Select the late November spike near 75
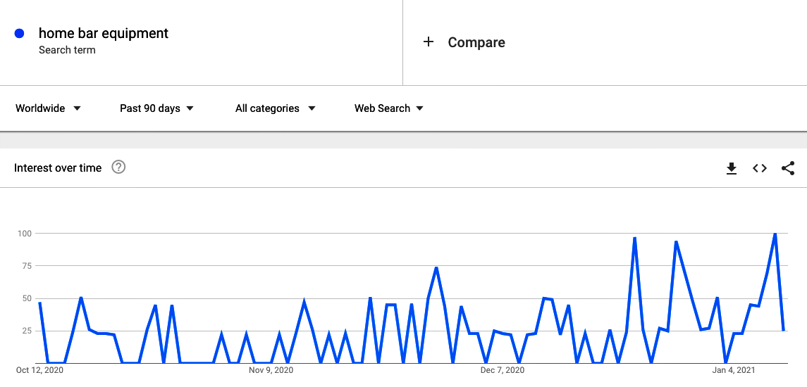This screenshot has width=807, height=387. pyautogui.click(x=436, y=268)
